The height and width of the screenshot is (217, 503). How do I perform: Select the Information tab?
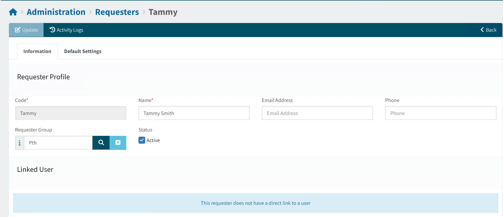tap(37, 51)
